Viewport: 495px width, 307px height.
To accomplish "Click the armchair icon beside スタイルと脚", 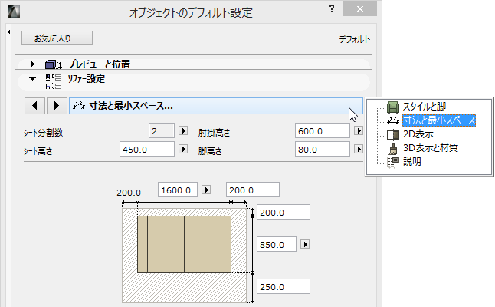I will [x=393, y=107].
